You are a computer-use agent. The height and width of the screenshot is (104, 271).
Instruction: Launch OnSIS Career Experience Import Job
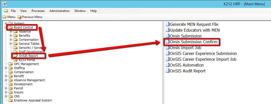(x=203, y=59)
